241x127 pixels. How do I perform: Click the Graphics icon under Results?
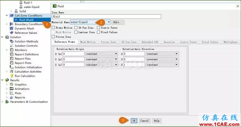12,84
